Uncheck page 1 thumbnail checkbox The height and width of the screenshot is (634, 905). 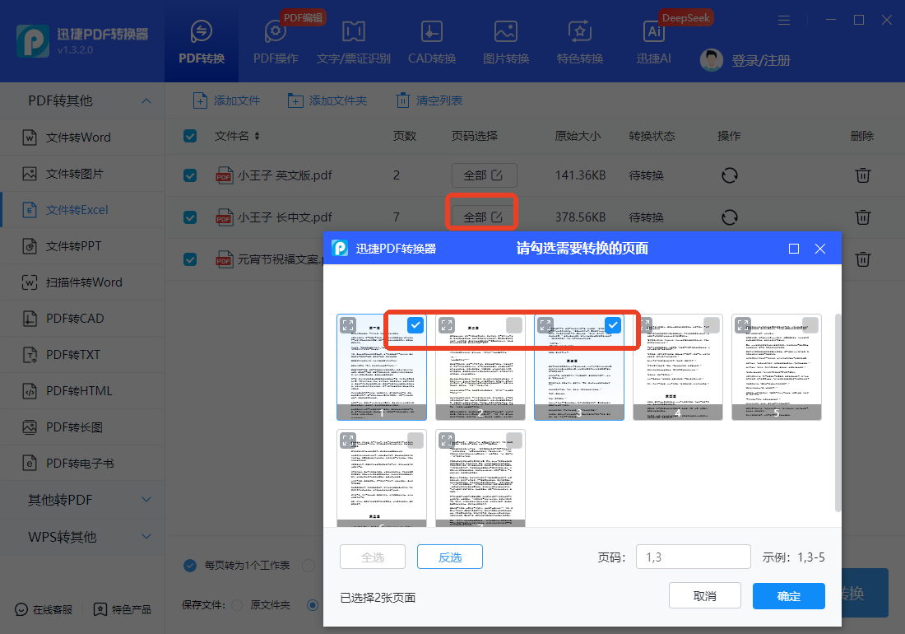(x=415, y=325)
